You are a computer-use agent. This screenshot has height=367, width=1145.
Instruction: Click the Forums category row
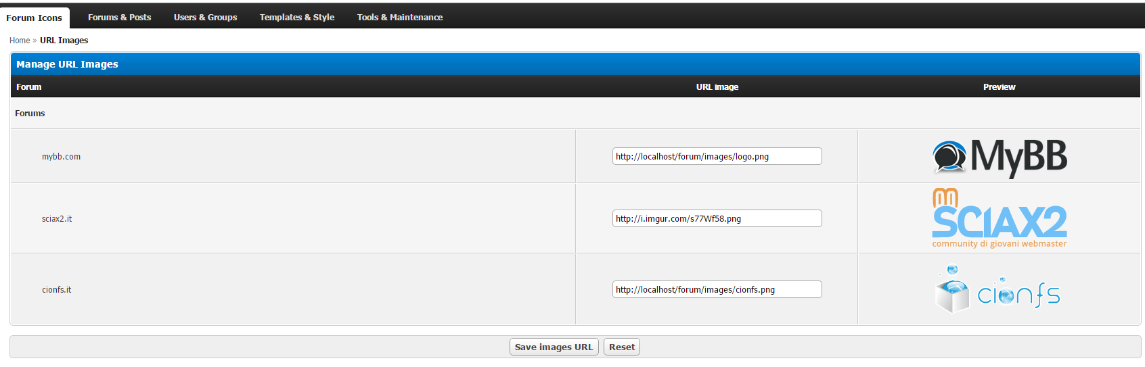click(x=30, y=114)
